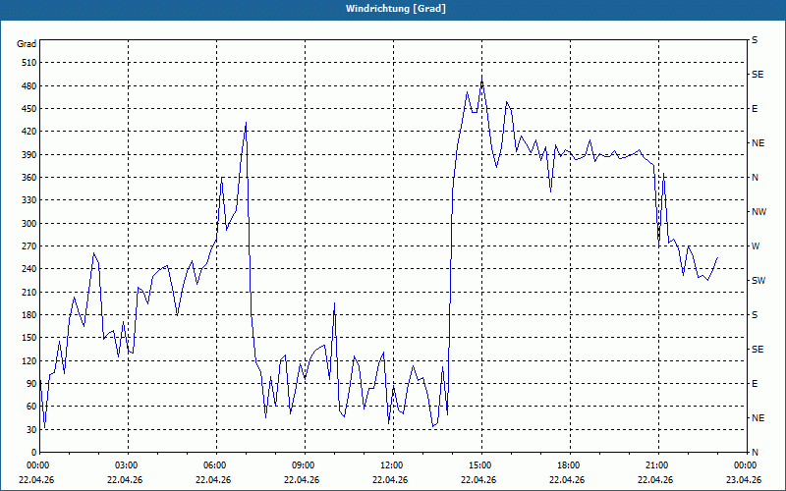This screenshot has width=786, height=491.
Task: Click the 15:00 time label
Action: [478, 465]
